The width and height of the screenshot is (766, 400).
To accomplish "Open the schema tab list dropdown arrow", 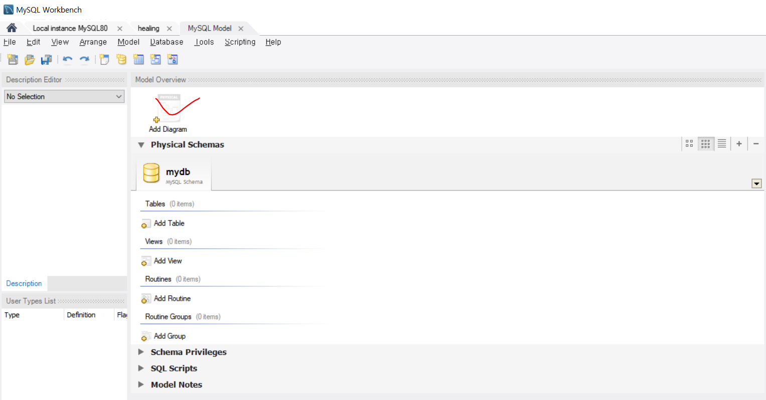I will tap(756, 184).
